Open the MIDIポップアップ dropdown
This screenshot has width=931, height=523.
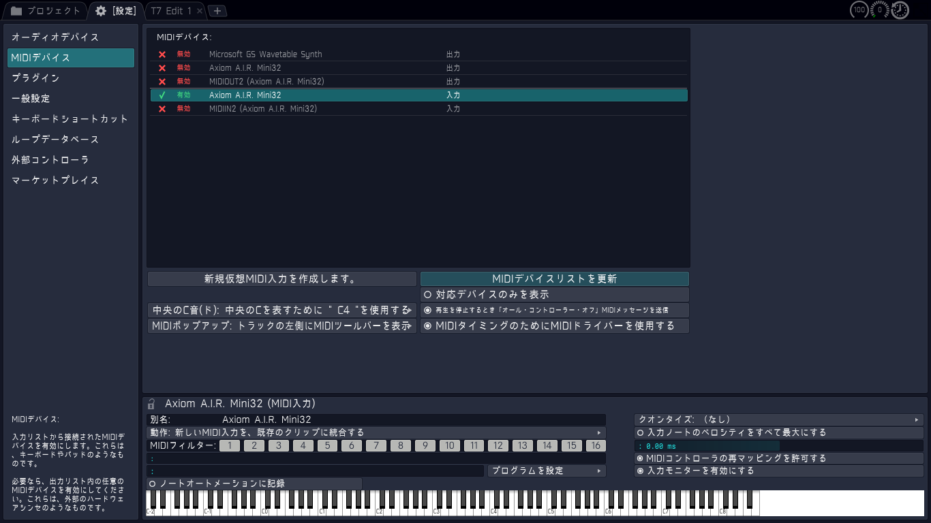(282, 326)
